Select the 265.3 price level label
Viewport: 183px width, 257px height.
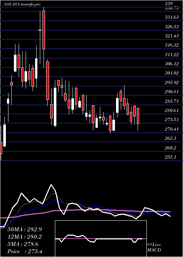click(x=170, y=138)
